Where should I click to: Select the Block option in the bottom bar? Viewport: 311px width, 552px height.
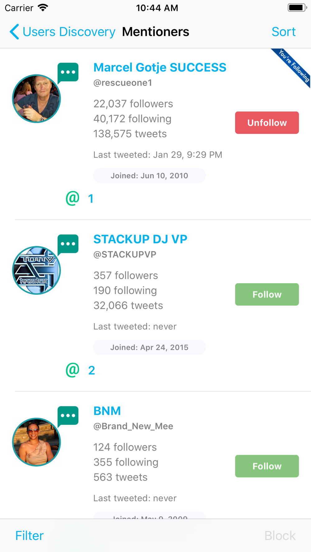tap(280, 536)
